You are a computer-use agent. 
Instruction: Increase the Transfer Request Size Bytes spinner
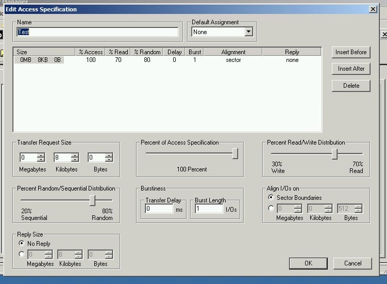coord(109,155)
